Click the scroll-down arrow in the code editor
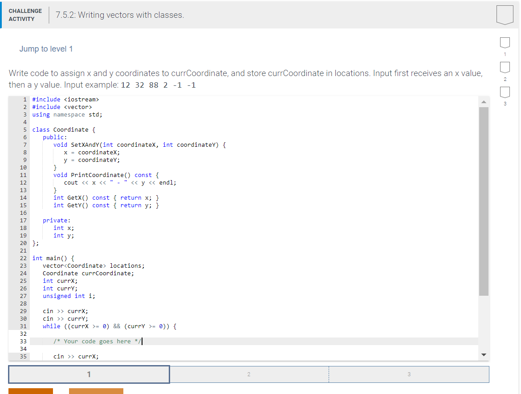The image size is (521, 394). pos(484,354)
